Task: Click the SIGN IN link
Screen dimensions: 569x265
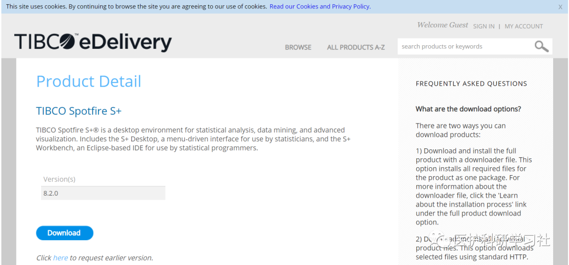Action: pyautogui.click(x=484, y=26)
